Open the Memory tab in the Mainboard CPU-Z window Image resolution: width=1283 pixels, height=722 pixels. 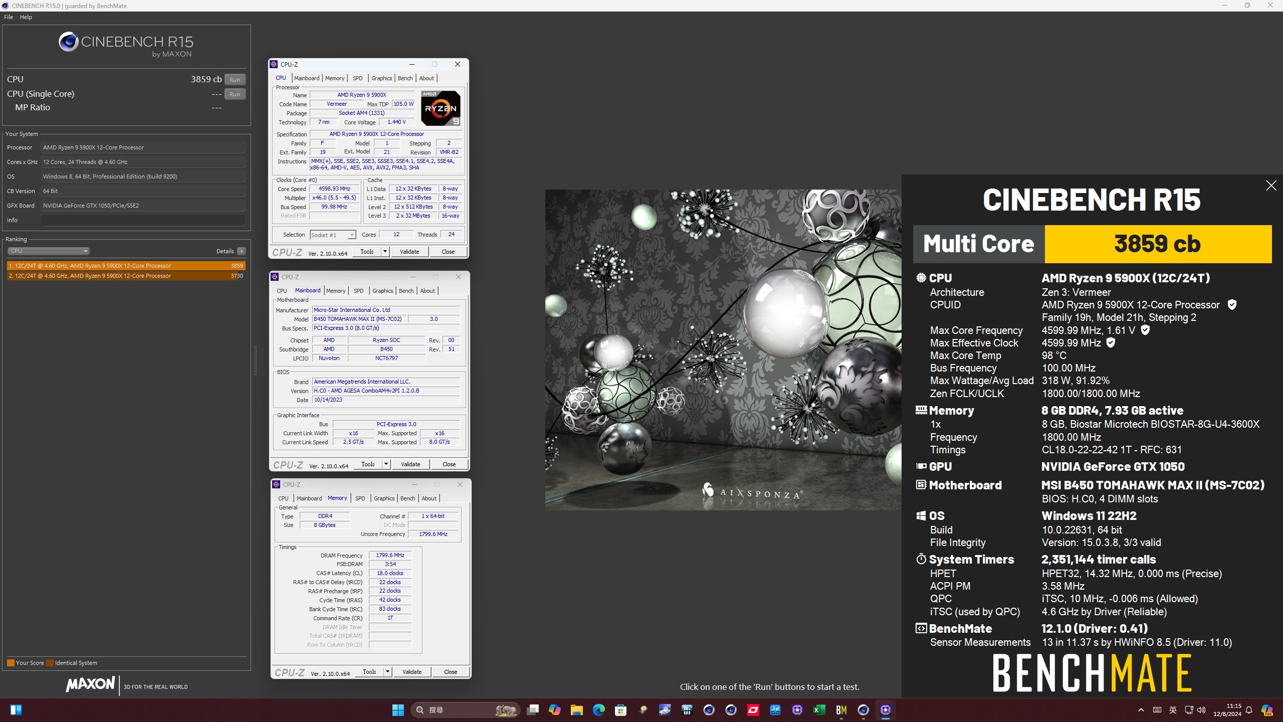(335, 291)
